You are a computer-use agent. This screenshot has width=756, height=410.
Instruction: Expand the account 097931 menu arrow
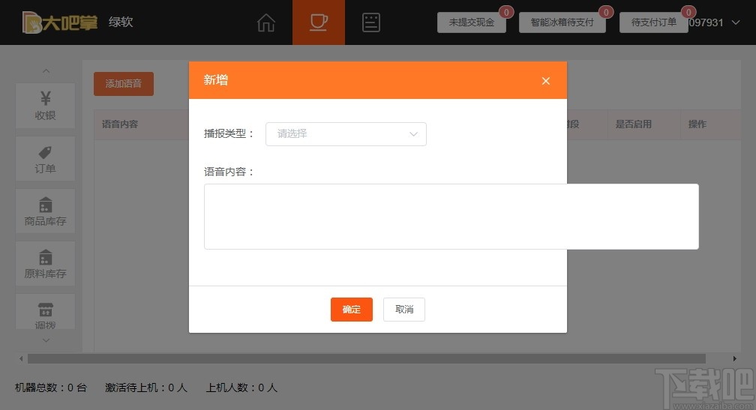[736, 22]
